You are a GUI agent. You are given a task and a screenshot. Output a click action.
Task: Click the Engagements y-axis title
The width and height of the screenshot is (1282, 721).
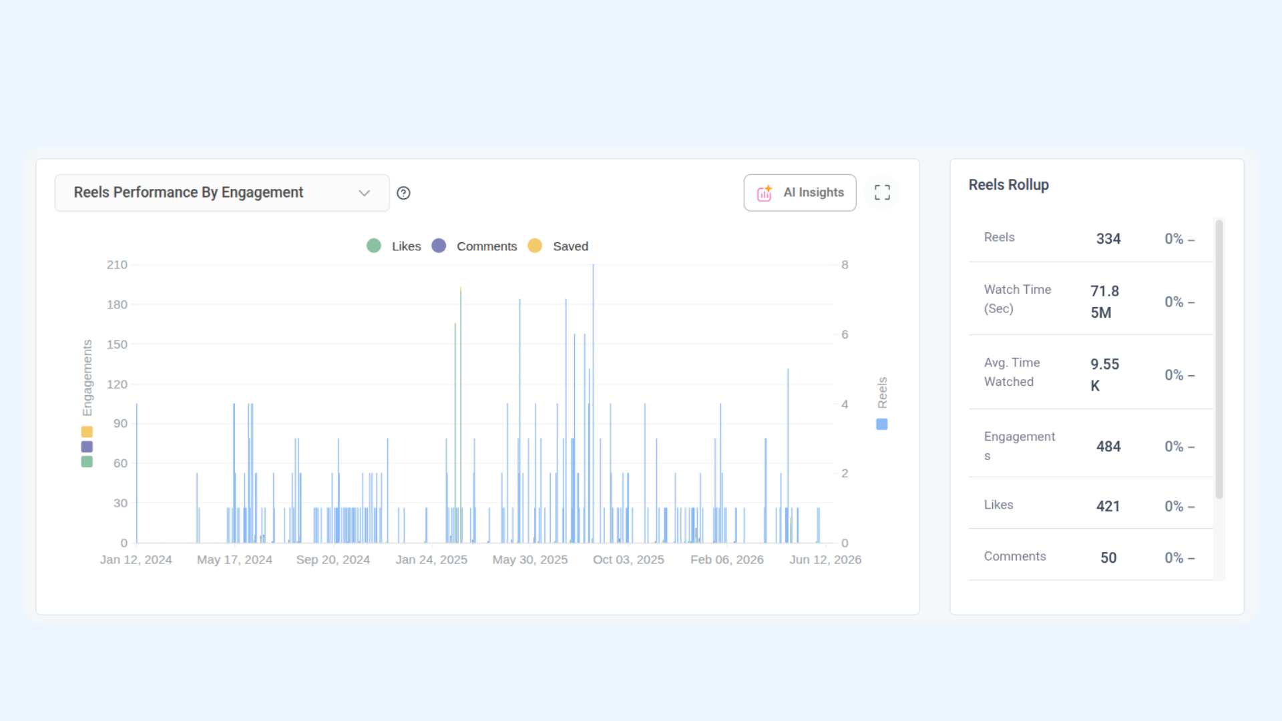[87, 378]
